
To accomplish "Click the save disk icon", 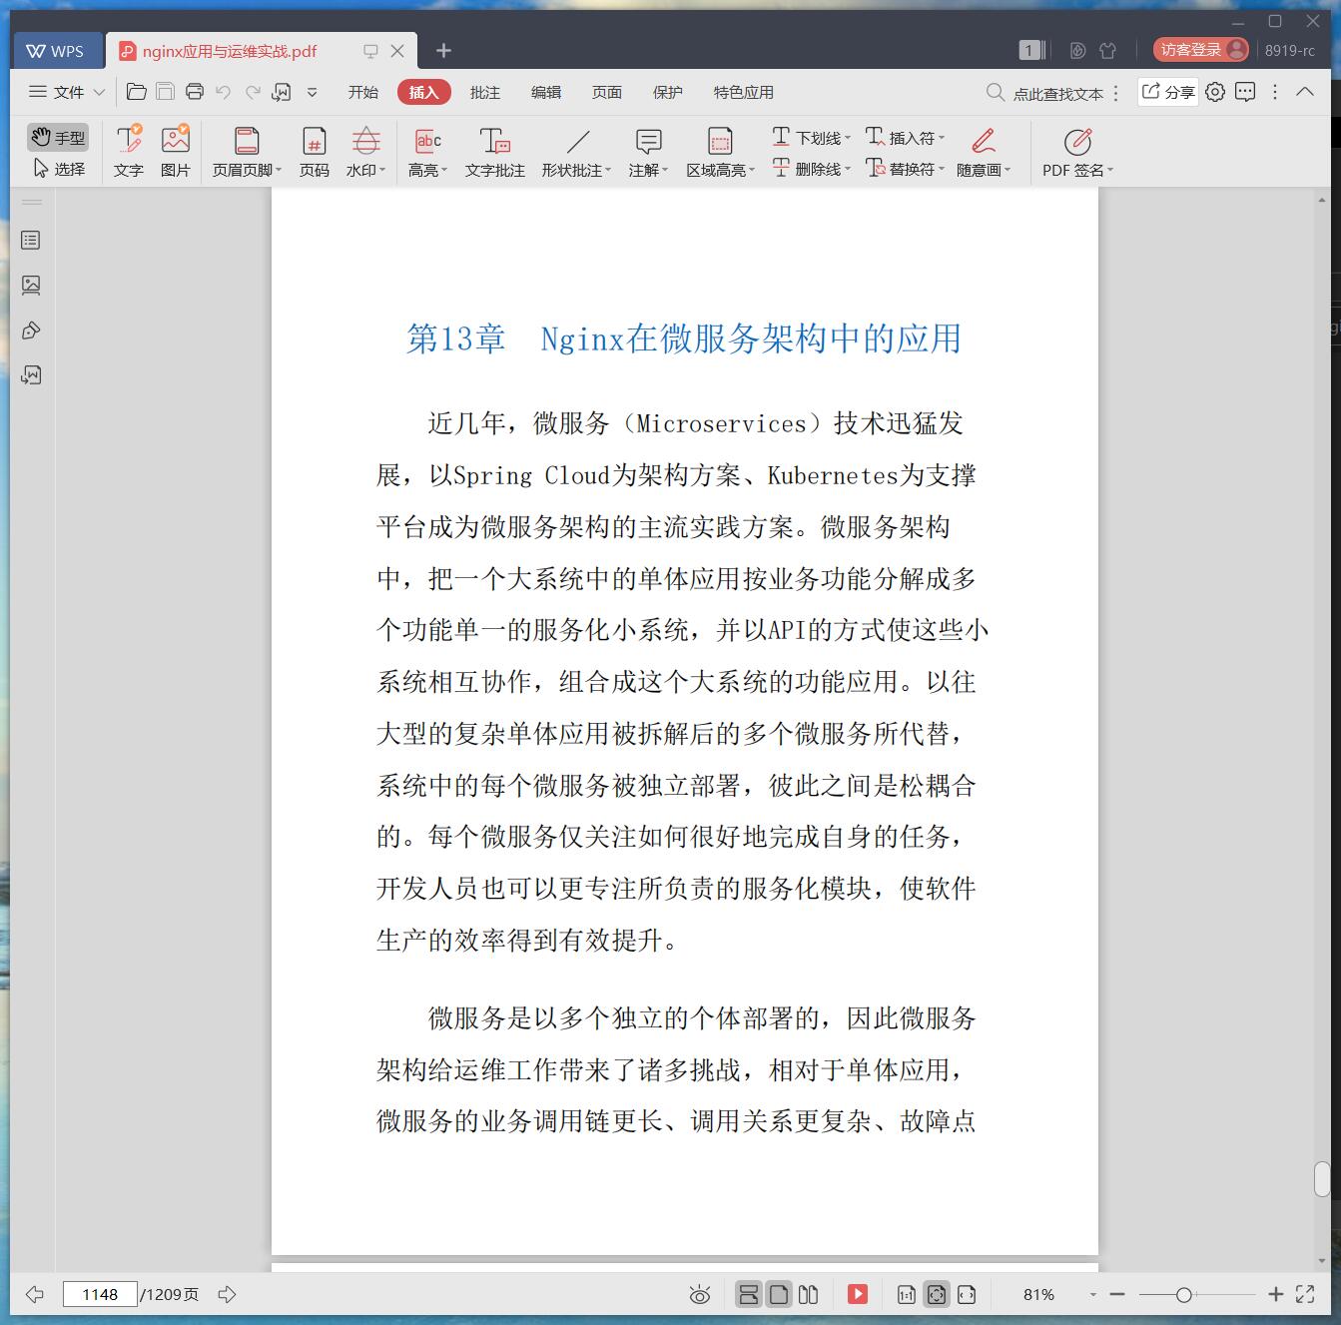I will (166, 92).
